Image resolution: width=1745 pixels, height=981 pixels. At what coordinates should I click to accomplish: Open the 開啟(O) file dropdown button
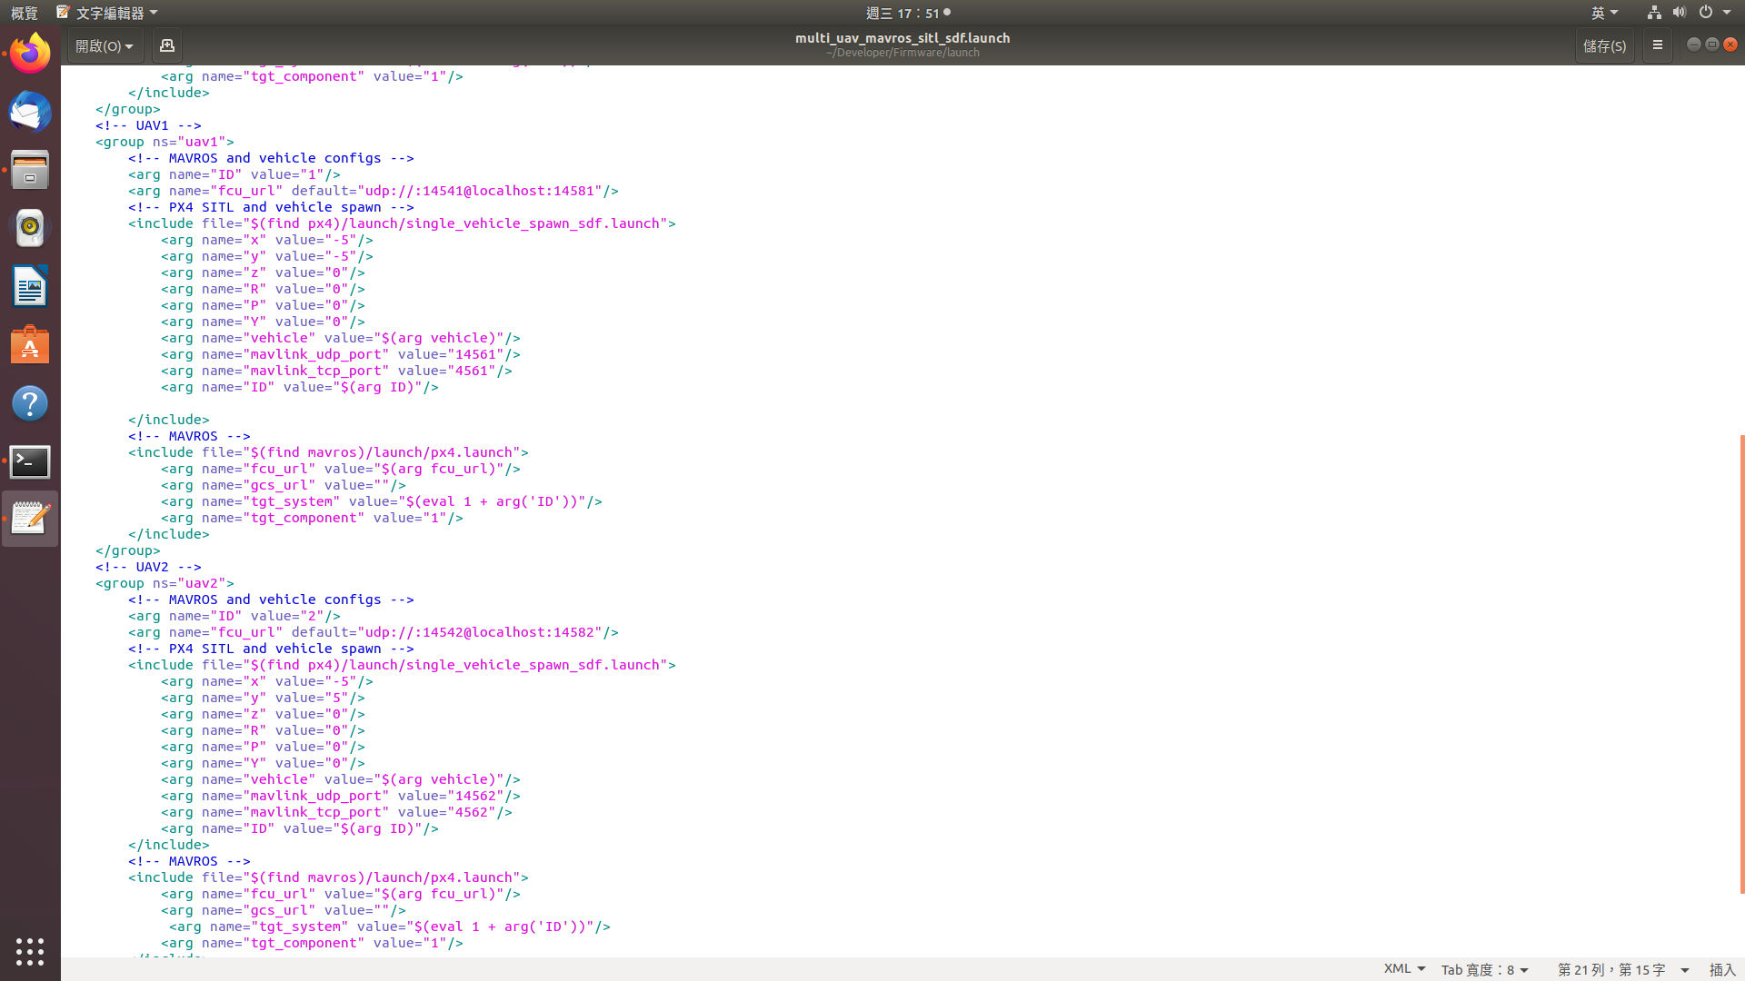105,45
